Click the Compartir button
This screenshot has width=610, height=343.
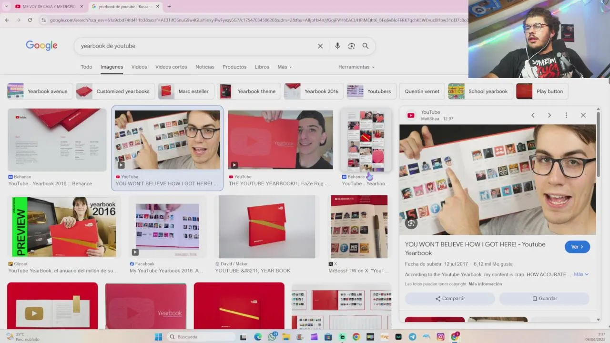[450, 299]
